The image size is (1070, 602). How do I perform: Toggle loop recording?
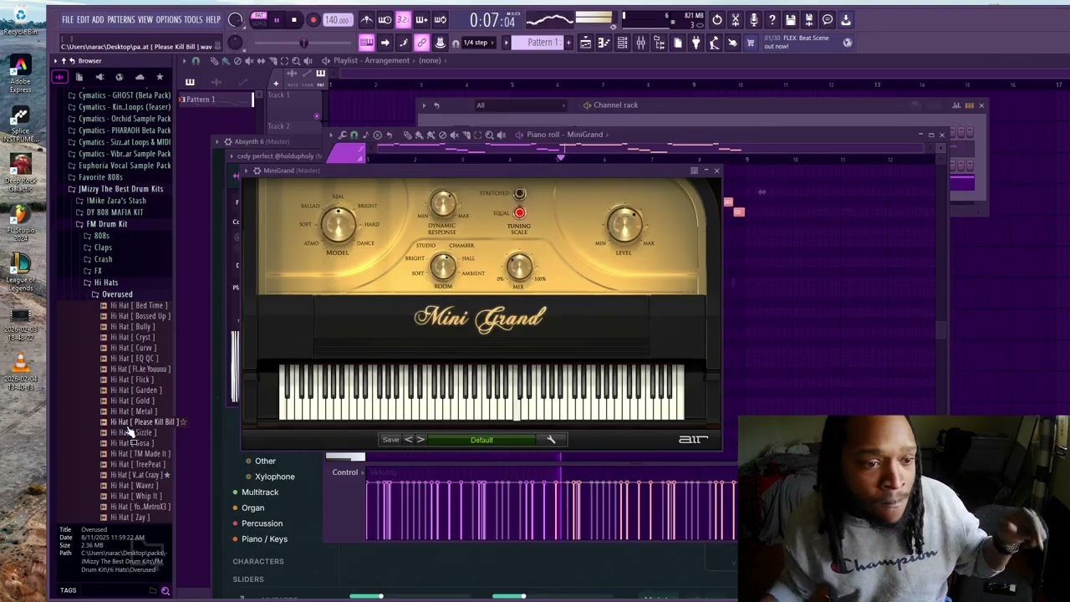pos(441,19)
